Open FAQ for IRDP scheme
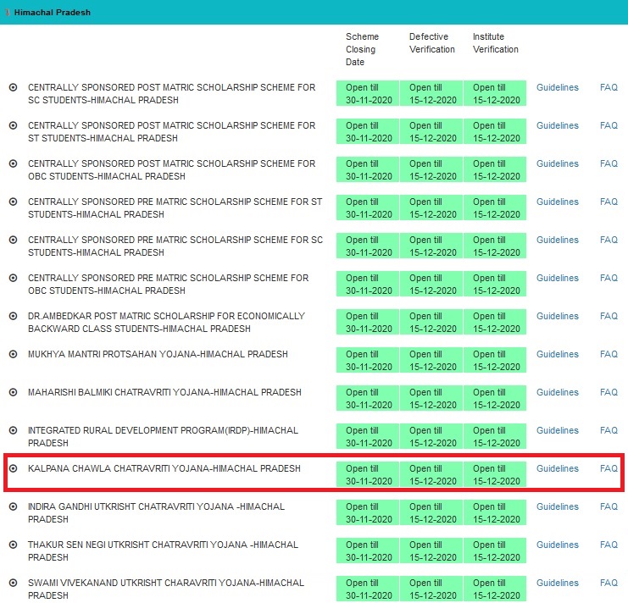628x603 pixels. pyautogui.click(x=609, y=430)
